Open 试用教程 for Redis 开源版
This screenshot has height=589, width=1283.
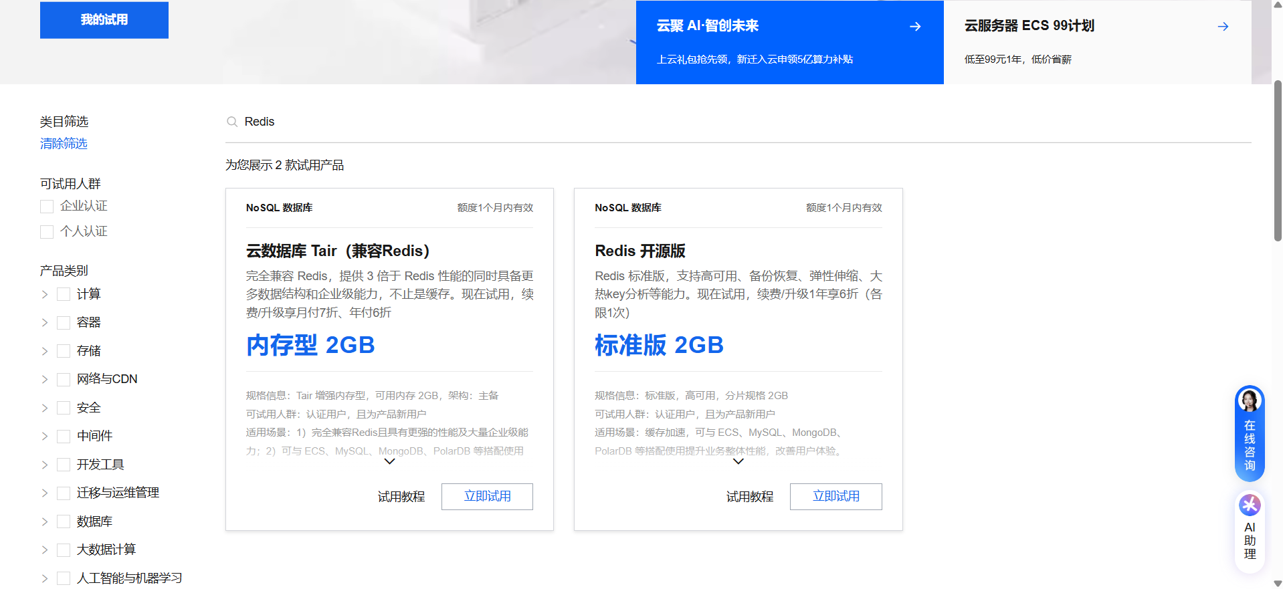point(750,497)
